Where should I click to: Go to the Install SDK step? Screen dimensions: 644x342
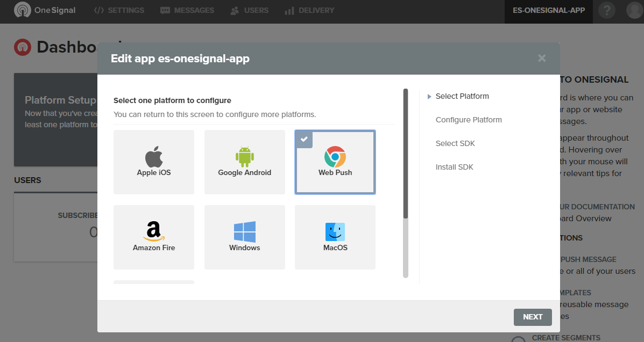(454, 167)
